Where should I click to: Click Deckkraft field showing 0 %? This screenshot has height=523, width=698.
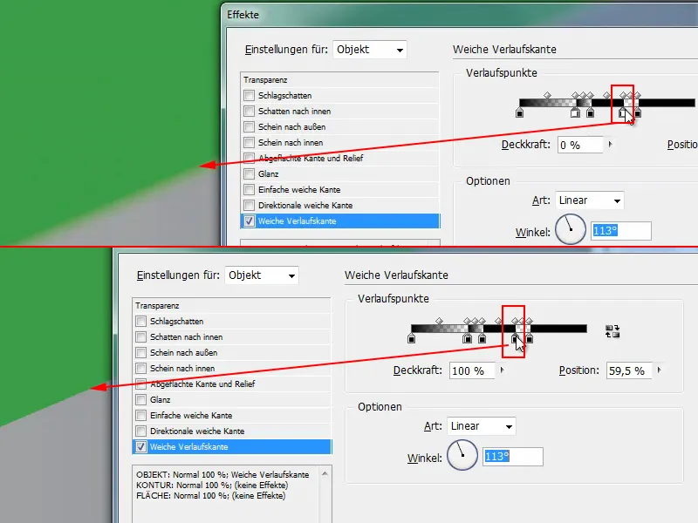point(580,145)
